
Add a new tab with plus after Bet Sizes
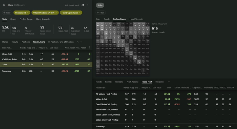point(169,82)
